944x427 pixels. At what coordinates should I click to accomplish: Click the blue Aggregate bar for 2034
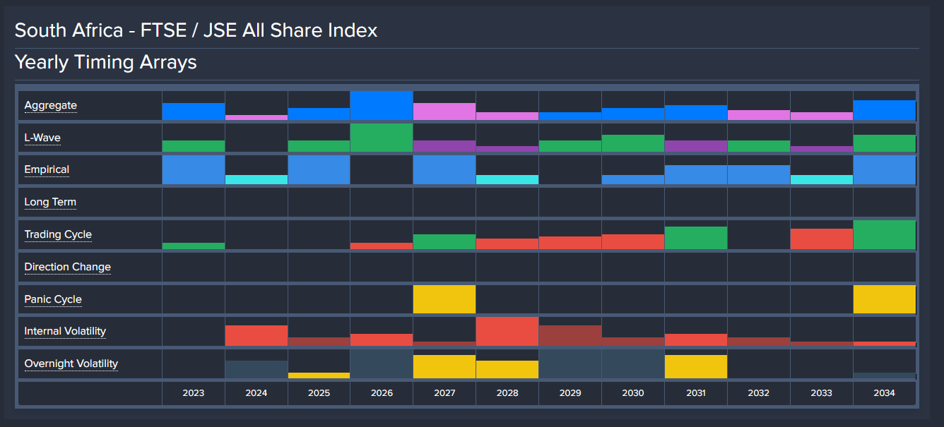[x=885, y=110]
